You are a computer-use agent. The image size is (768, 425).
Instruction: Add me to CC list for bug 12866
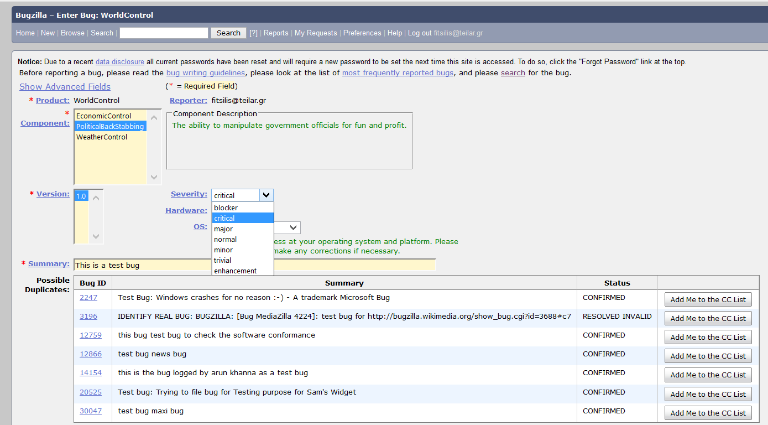tap(708, 356)
